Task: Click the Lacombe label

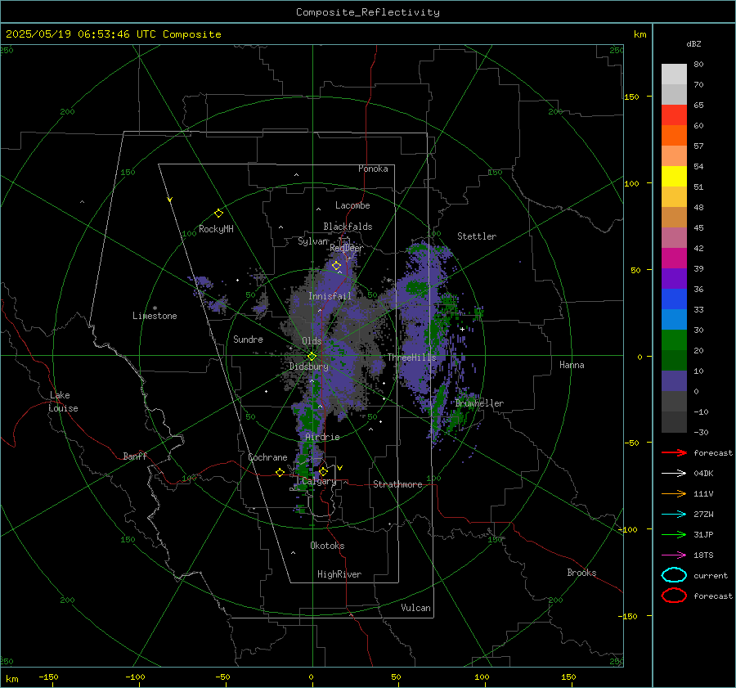Action: [x=352, y=205]
